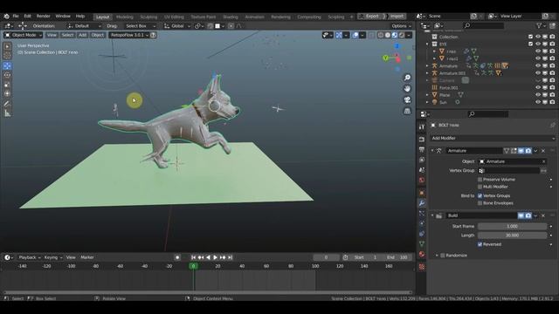
Task: Click the zoom magnifier viewport gizmo
Action: point(407,78)
